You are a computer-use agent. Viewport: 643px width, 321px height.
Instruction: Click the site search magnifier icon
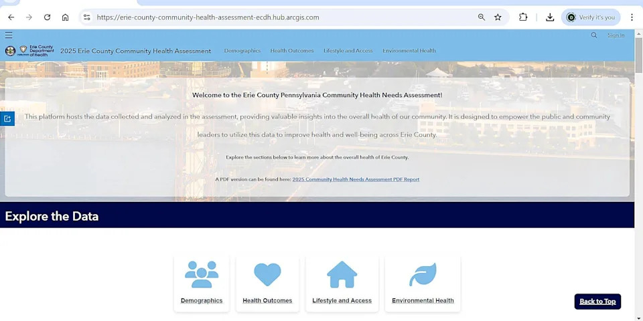[594, 35]
